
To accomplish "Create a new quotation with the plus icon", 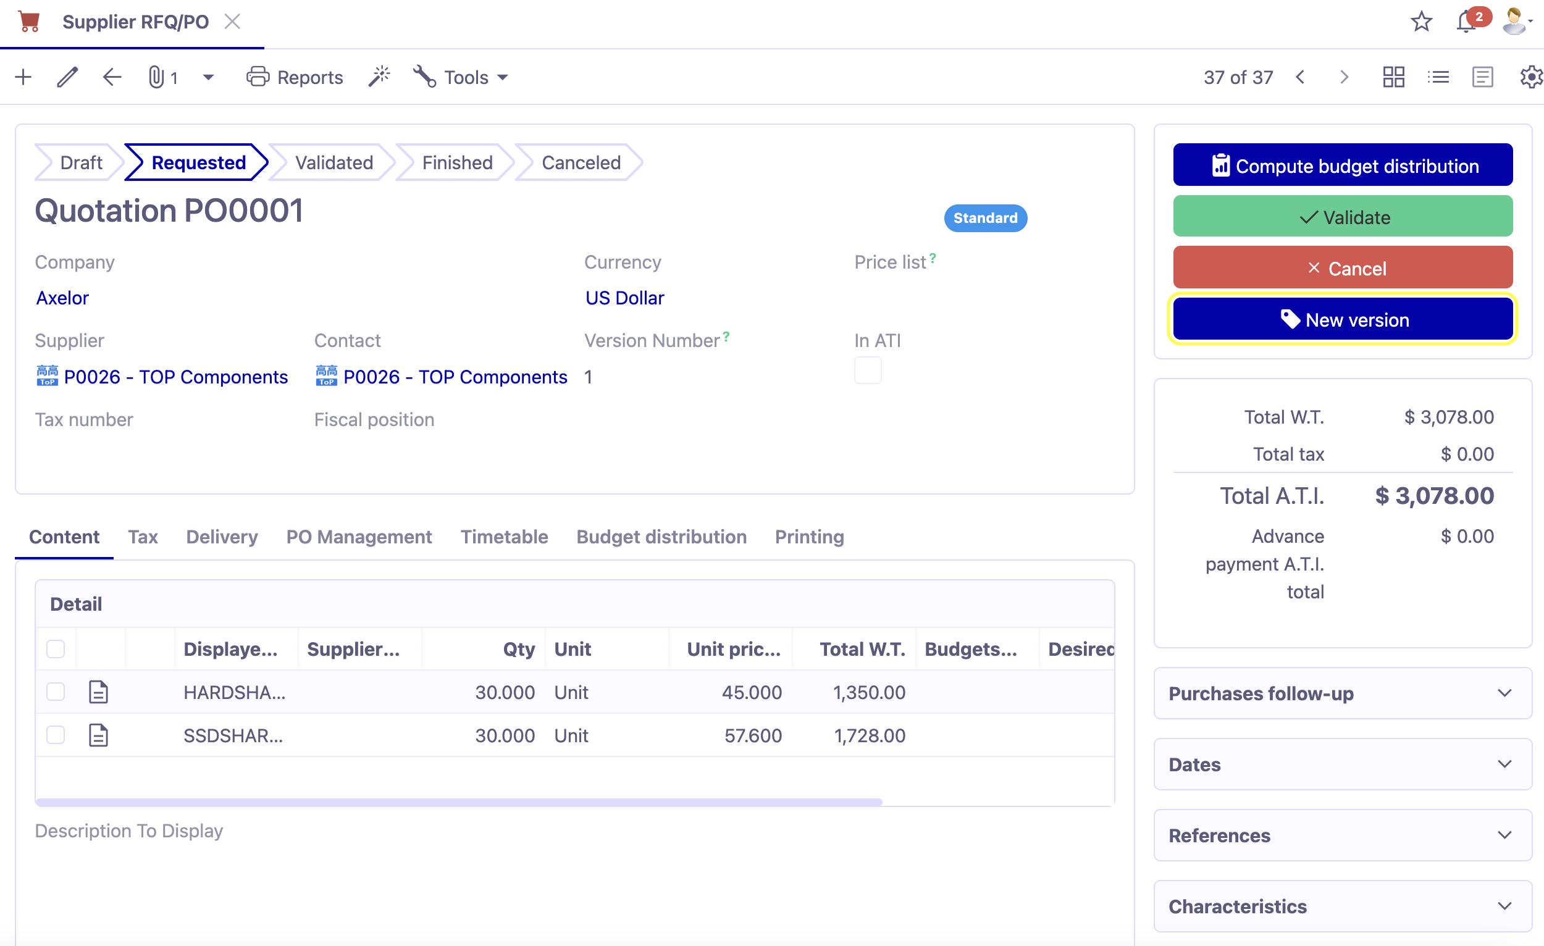I will tap(23, 77).
